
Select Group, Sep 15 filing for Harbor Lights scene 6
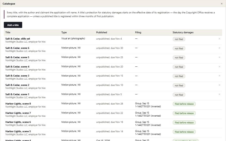click(148, 123)
